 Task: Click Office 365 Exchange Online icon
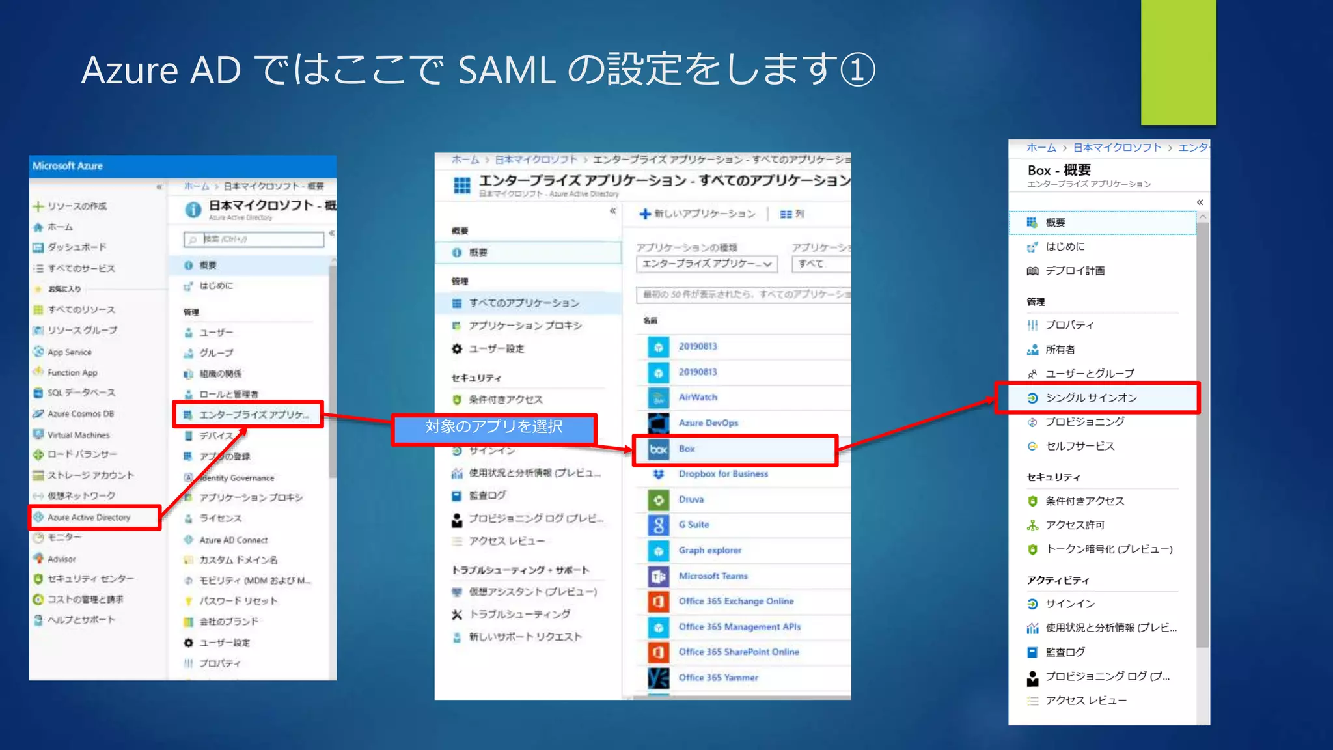tap(659, 602)
